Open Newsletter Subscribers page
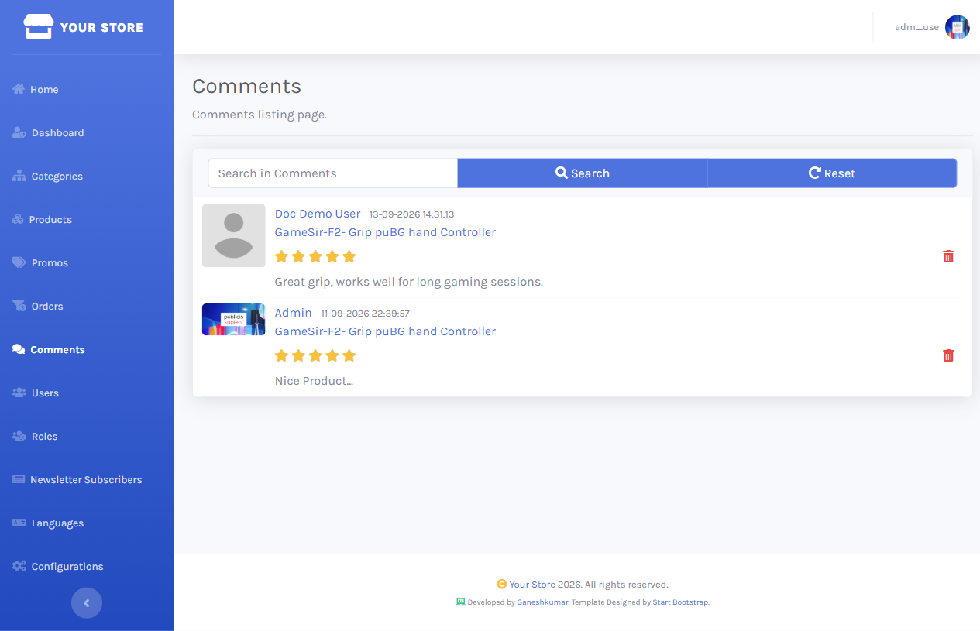The image size is (980, 631). point(87,479)
